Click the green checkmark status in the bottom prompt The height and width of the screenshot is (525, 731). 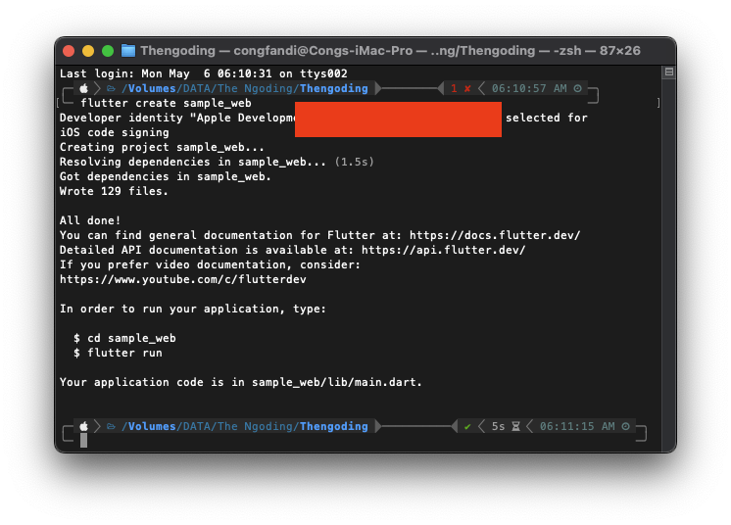pos(467,426)
